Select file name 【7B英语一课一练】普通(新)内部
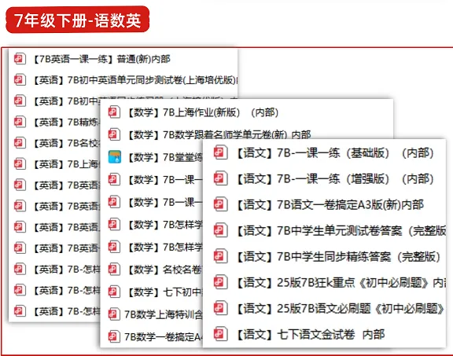 click(x=101, y=59)
